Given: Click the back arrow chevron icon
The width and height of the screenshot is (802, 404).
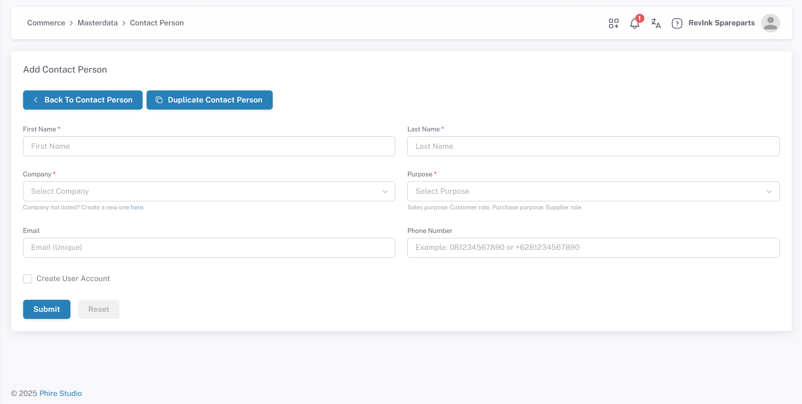Looking at the screenshot, I should (36, 100).
